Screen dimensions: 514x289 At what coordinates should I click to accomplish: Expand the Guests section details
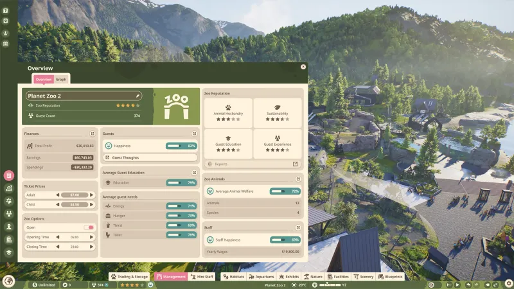click(194, 134)
